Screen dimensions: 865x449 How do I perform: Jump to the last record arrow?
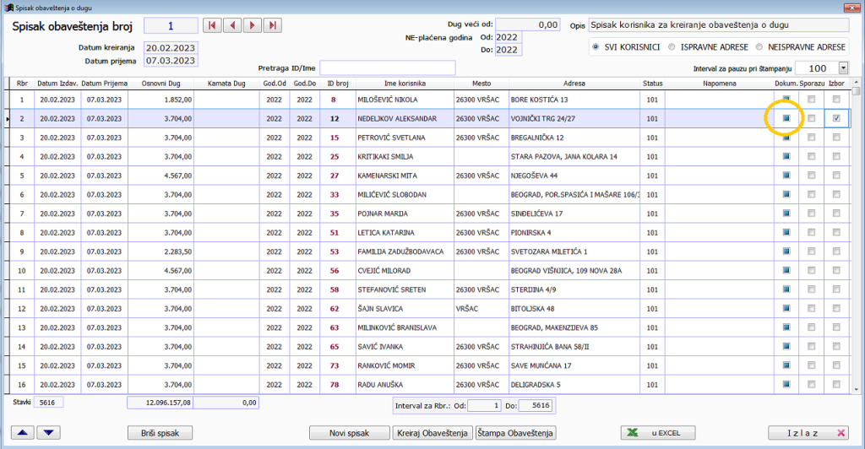[x=272, y=25]
